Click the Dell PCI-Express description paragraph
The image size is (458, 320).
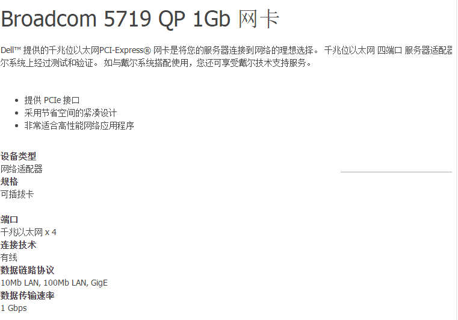tap(226, 57)
